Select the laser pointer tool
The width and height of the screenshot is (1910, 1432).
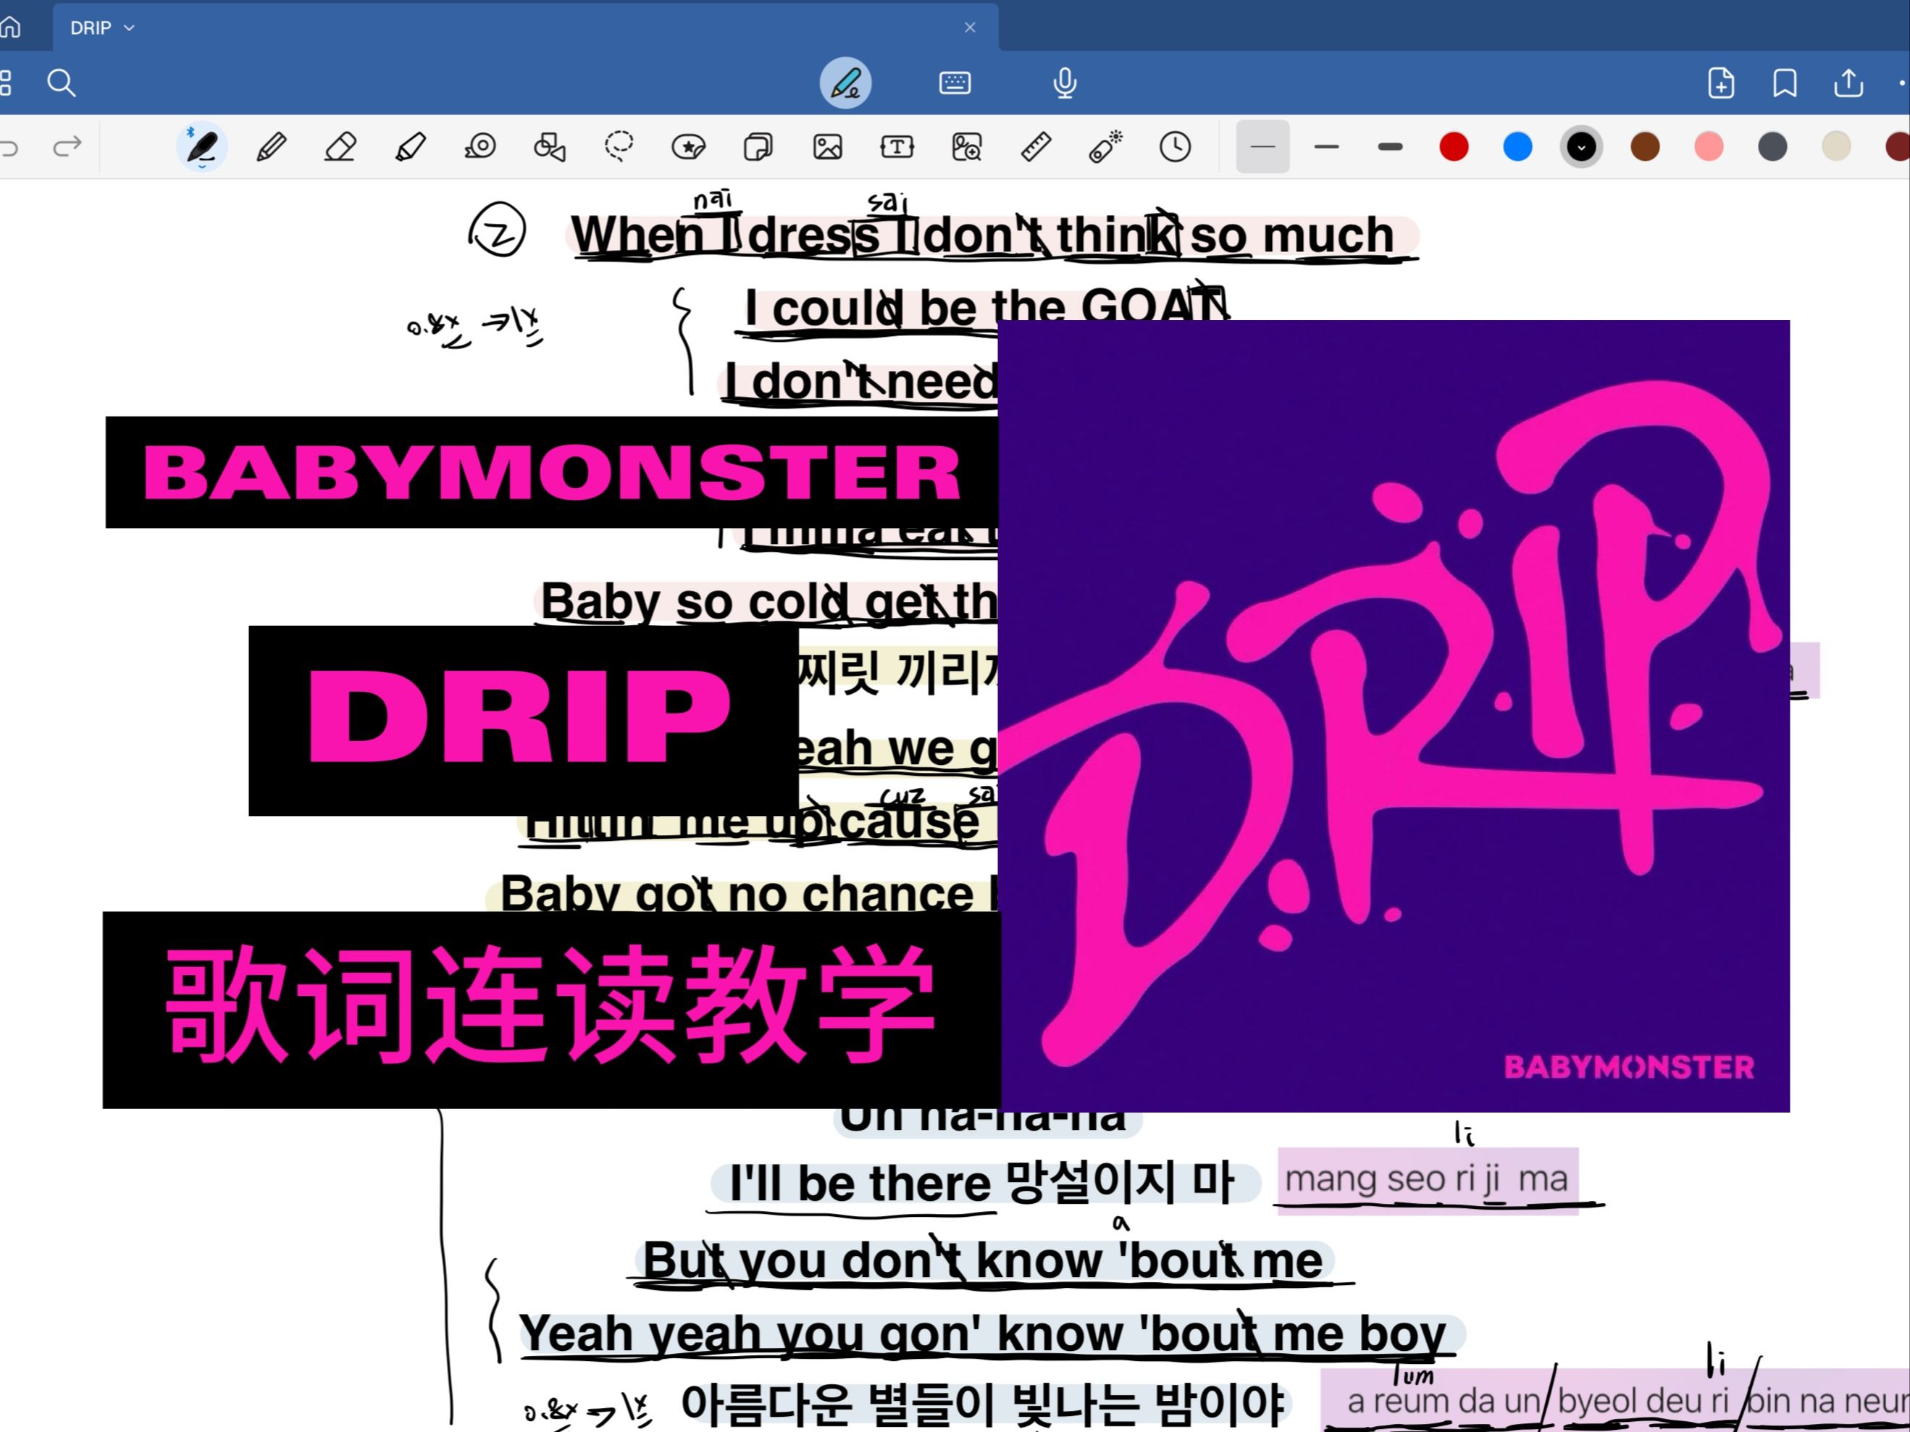[x=1105, y=146]
